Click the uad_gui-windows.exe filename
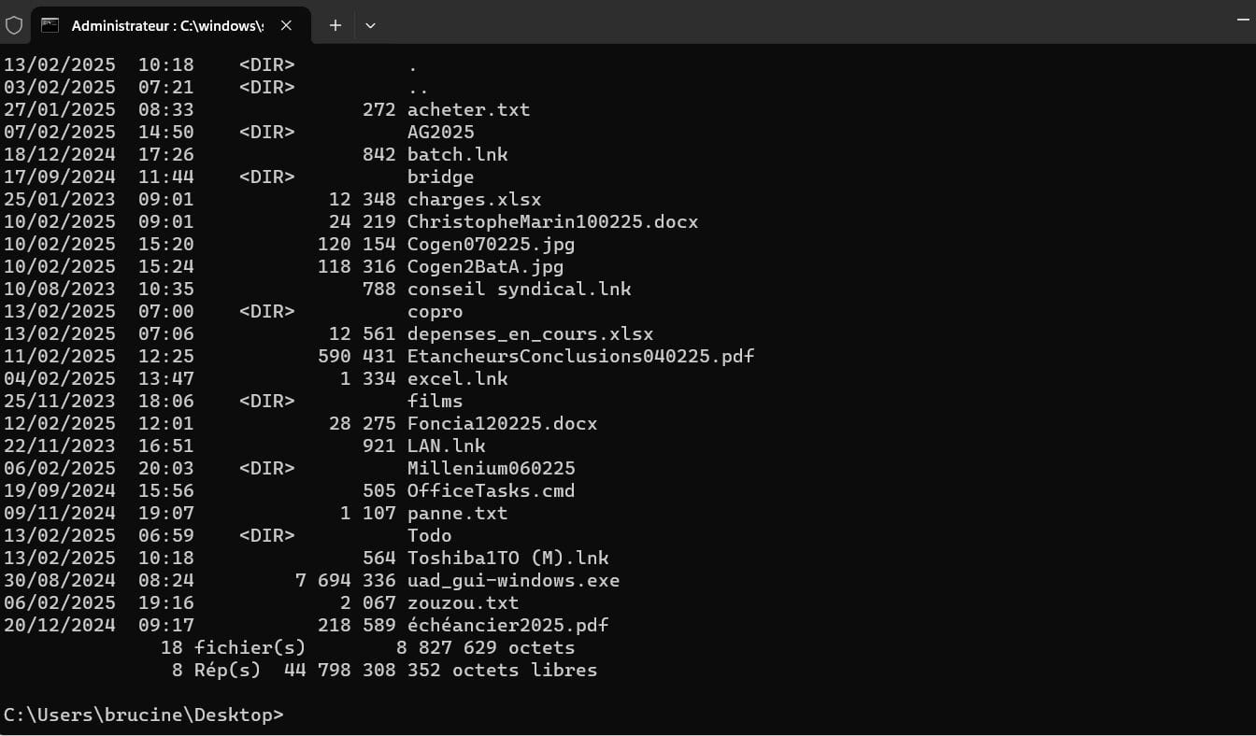Viewport: 1256px width, 736px height. (513, 580)
